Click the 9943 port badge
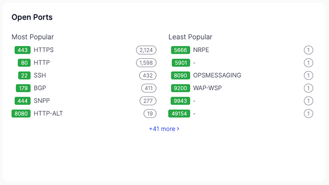Screen dimensions: 329x185 tap(180, 101)
